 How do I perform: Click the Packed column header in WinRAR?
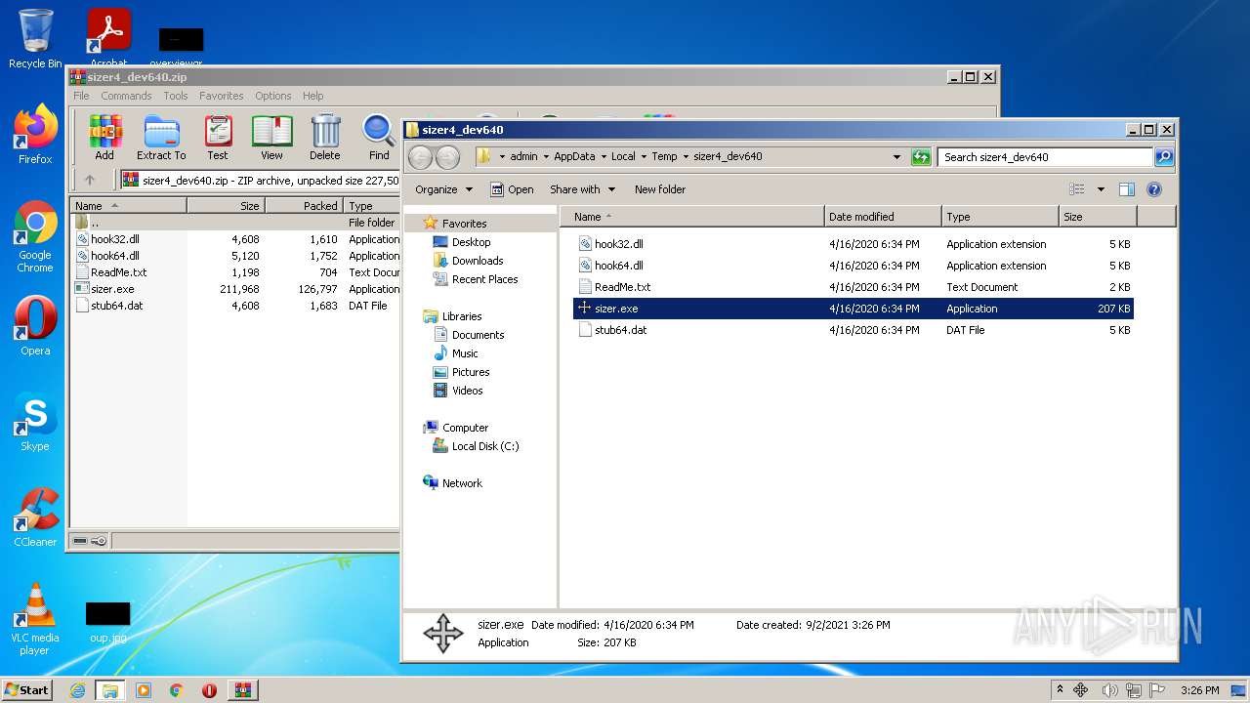coord(303,206)
